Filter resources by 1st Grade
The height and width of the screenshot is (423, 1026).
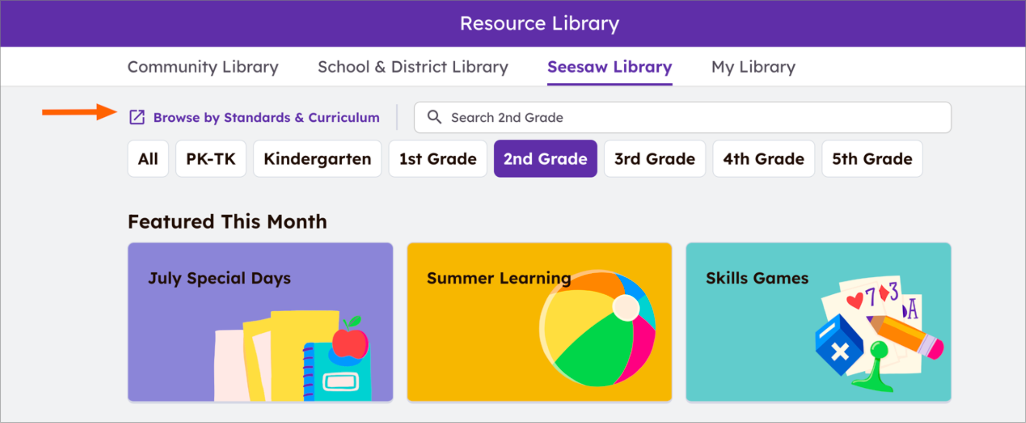click(437, 159)
